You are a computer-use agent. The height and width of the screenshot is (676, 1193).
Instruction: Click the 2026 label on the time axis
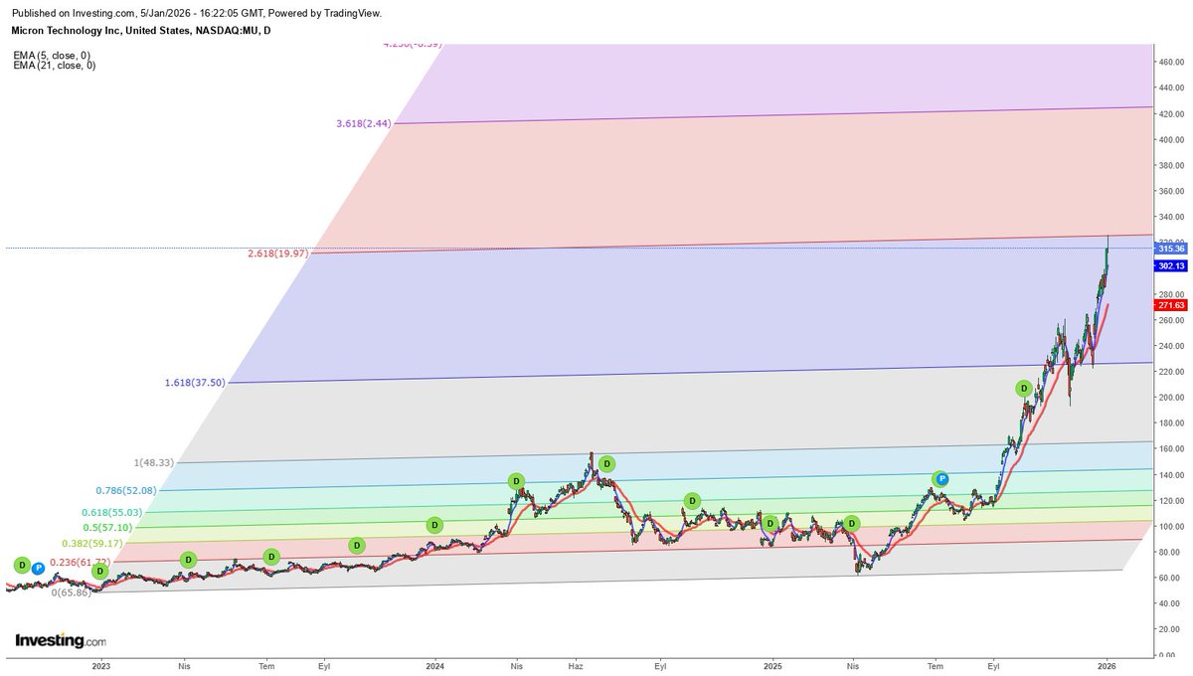point(1107,668)
